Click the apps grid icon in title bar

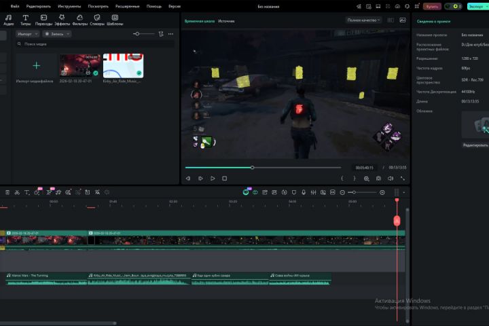(416, 6)
